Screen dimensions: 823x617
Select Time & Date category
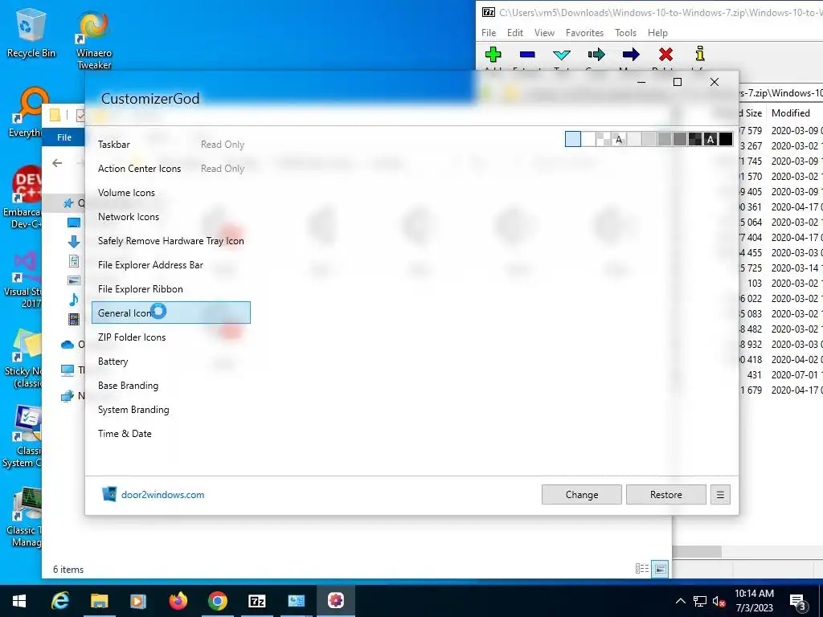(x=171, y=434)
